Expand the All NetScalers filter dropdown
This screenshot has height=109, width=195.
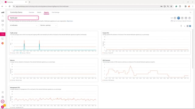[x=23, y=25]
